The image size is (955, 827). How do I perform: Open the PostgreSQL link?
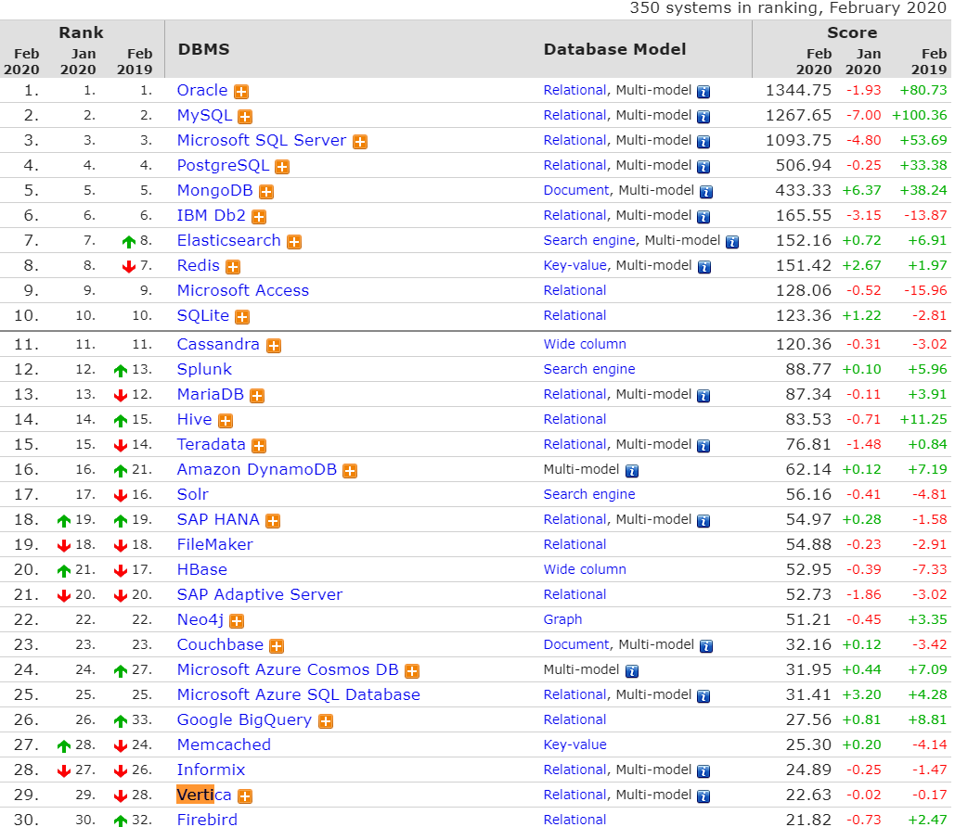point(223,165)
